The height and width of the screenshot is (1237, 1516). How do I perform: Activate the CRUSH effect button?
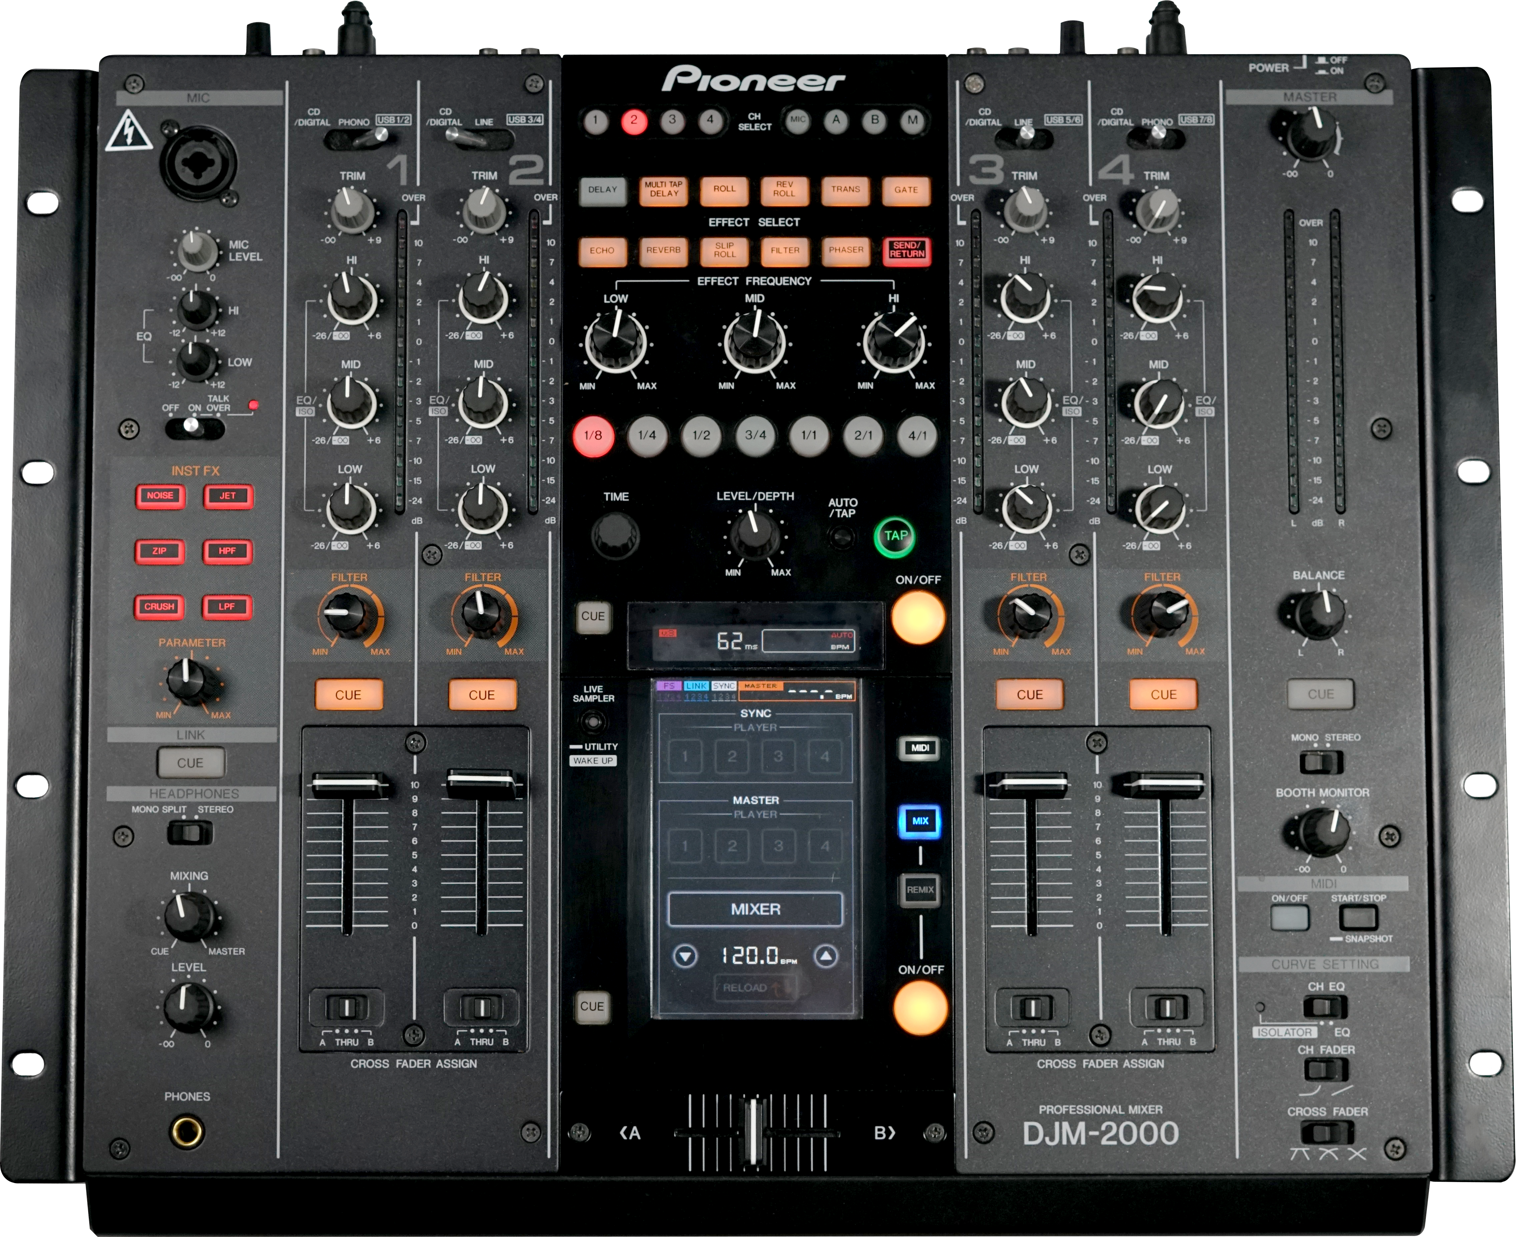tap(159, 606)
